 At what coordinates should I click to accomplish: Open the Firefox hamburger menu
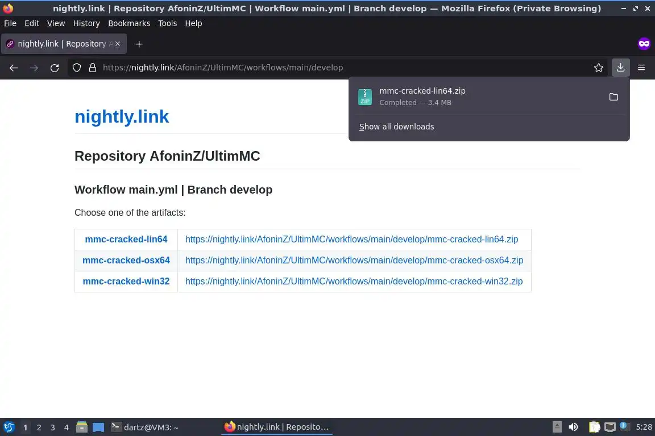pos(641,68)
